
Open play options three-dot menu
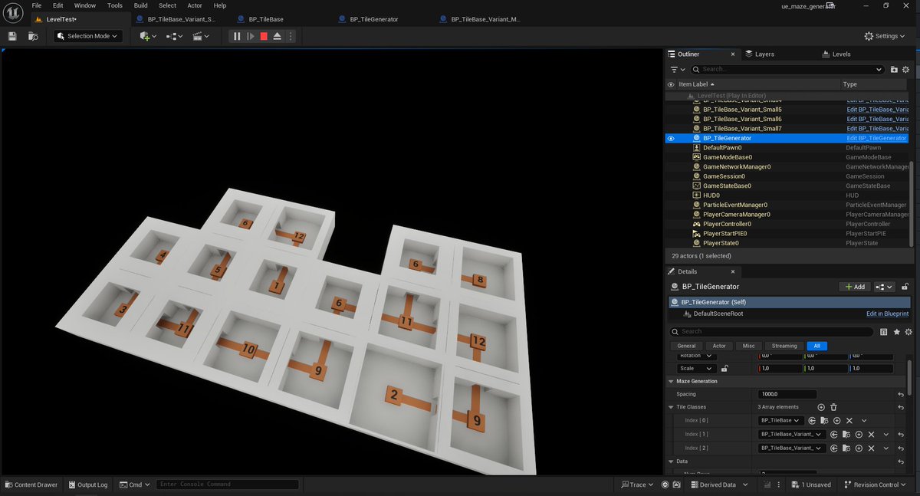[291, 36]
